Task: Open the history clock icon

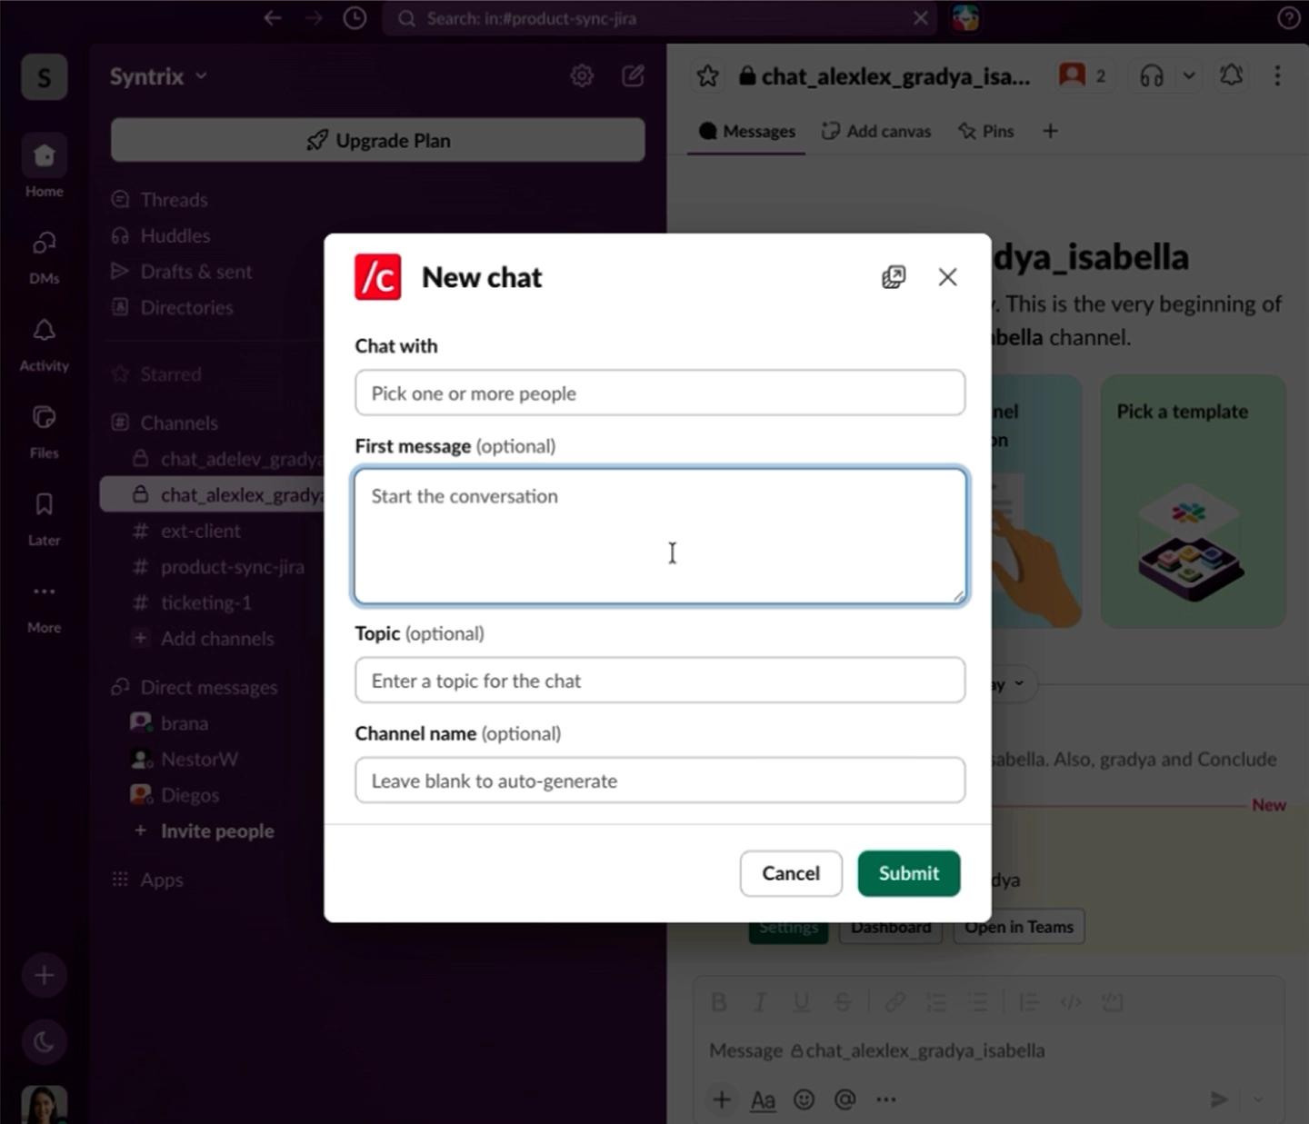Action: click(355, 18)
